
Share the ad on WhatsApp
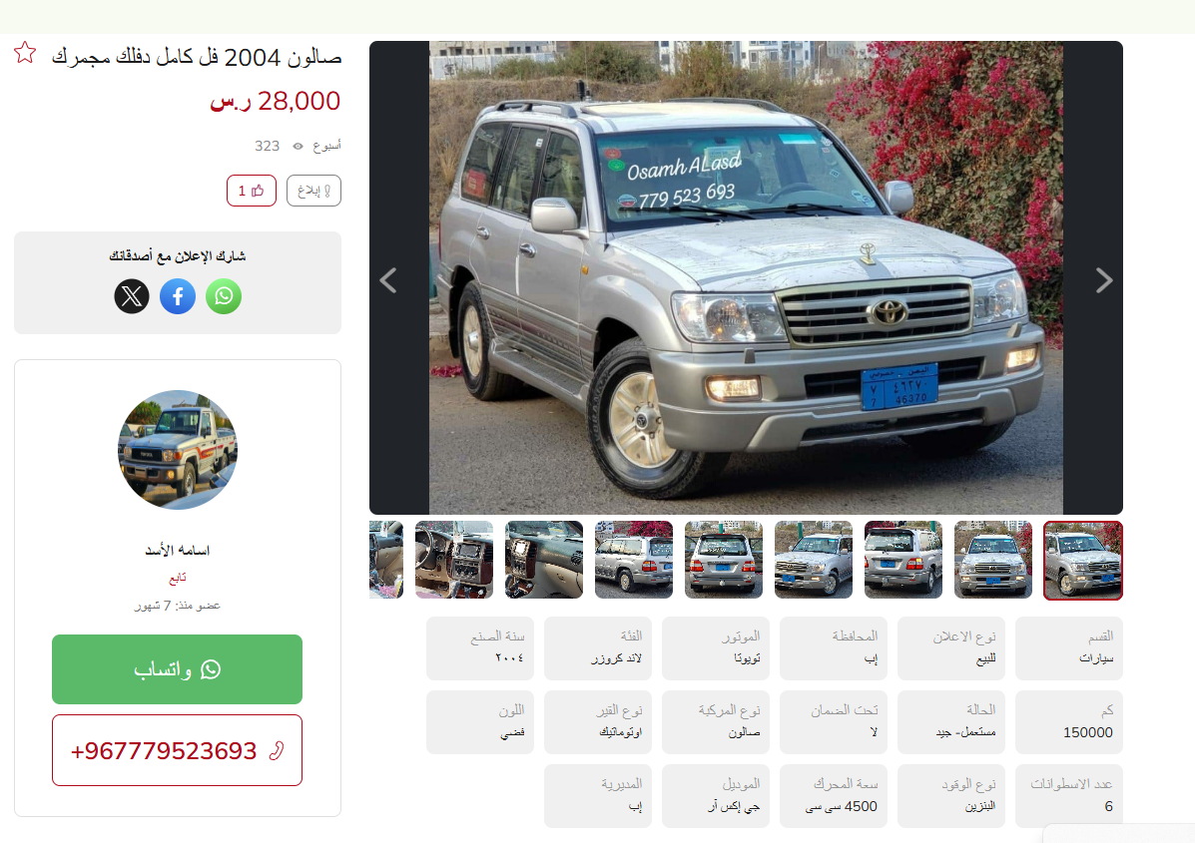[x=224, y=296]
